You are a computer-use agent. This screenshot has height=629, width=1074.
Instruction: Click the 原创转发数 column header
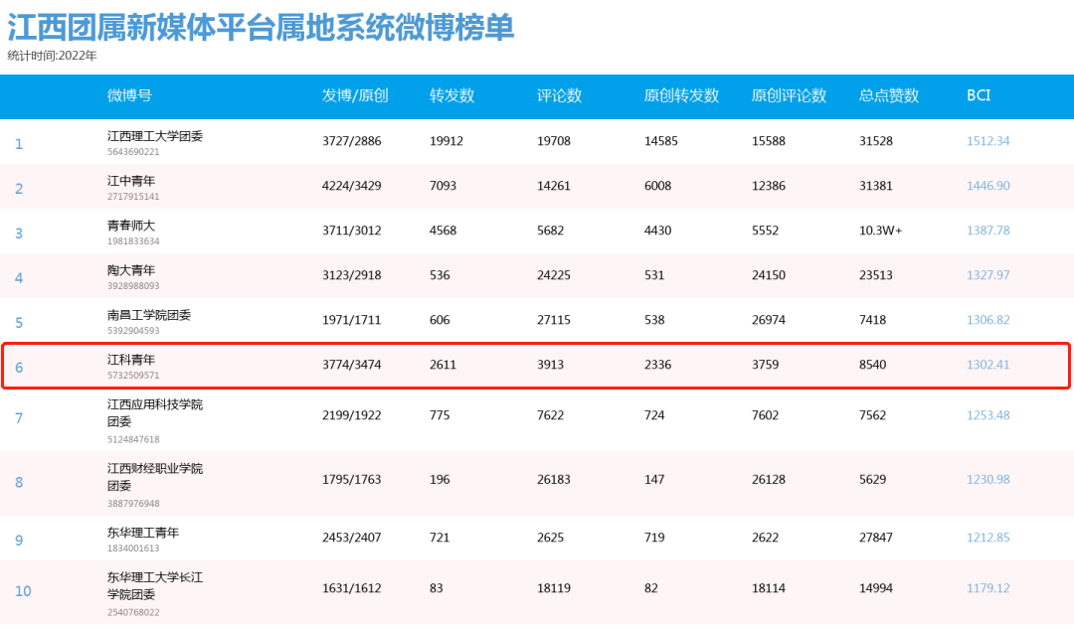[x=681, y=95]
